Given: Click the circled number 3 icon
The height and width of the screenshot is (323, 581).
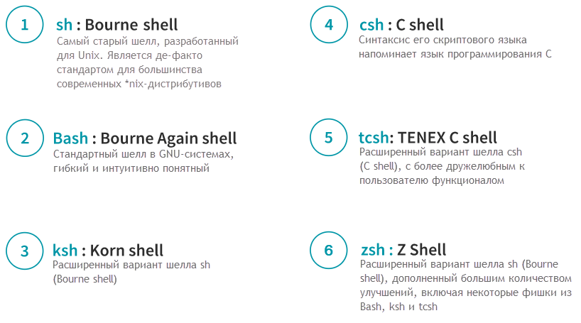Looking at the screenshot, I should 25,251.
